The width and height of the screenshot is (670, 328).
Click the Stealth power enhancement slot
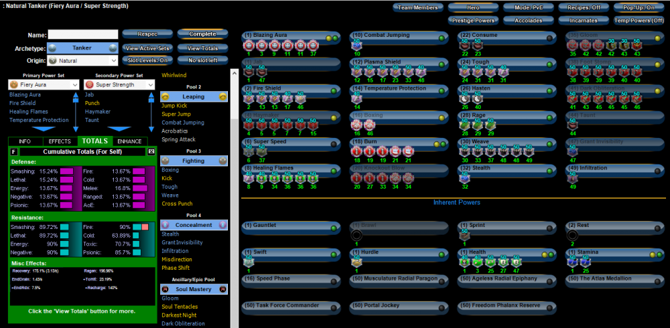click(464, 177)
